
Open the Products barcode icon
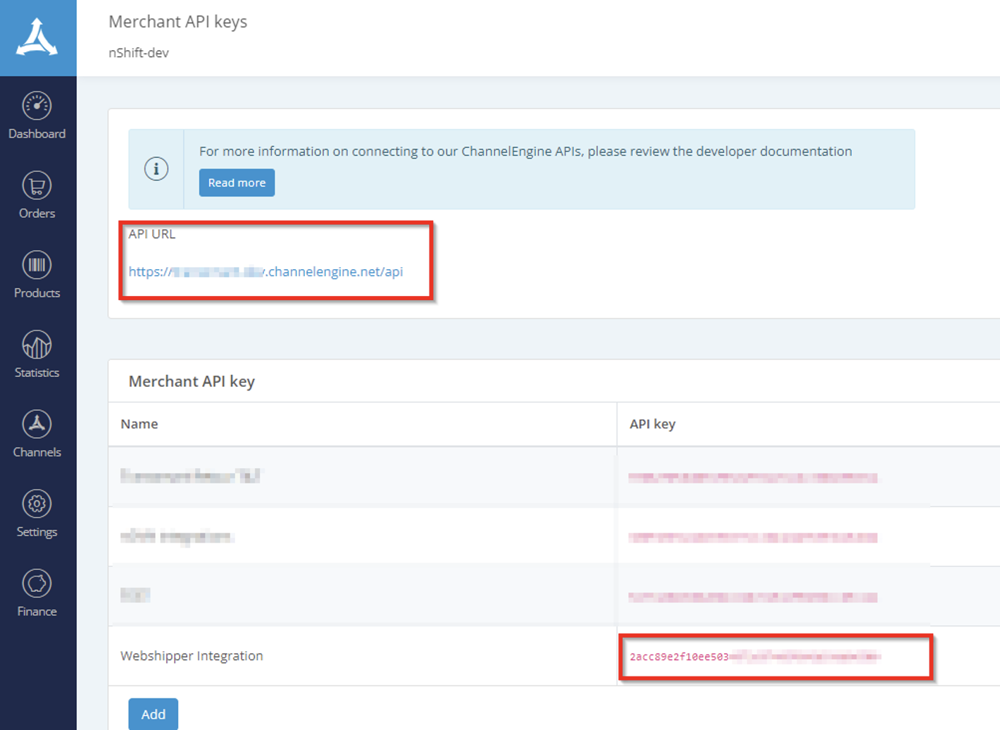point(37,266)
